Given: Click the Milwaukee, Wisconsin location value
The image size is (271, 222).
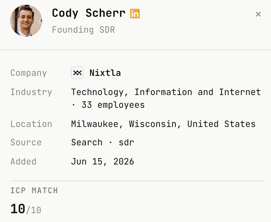Looking at the screenshot, I should [x=163, y=124].
